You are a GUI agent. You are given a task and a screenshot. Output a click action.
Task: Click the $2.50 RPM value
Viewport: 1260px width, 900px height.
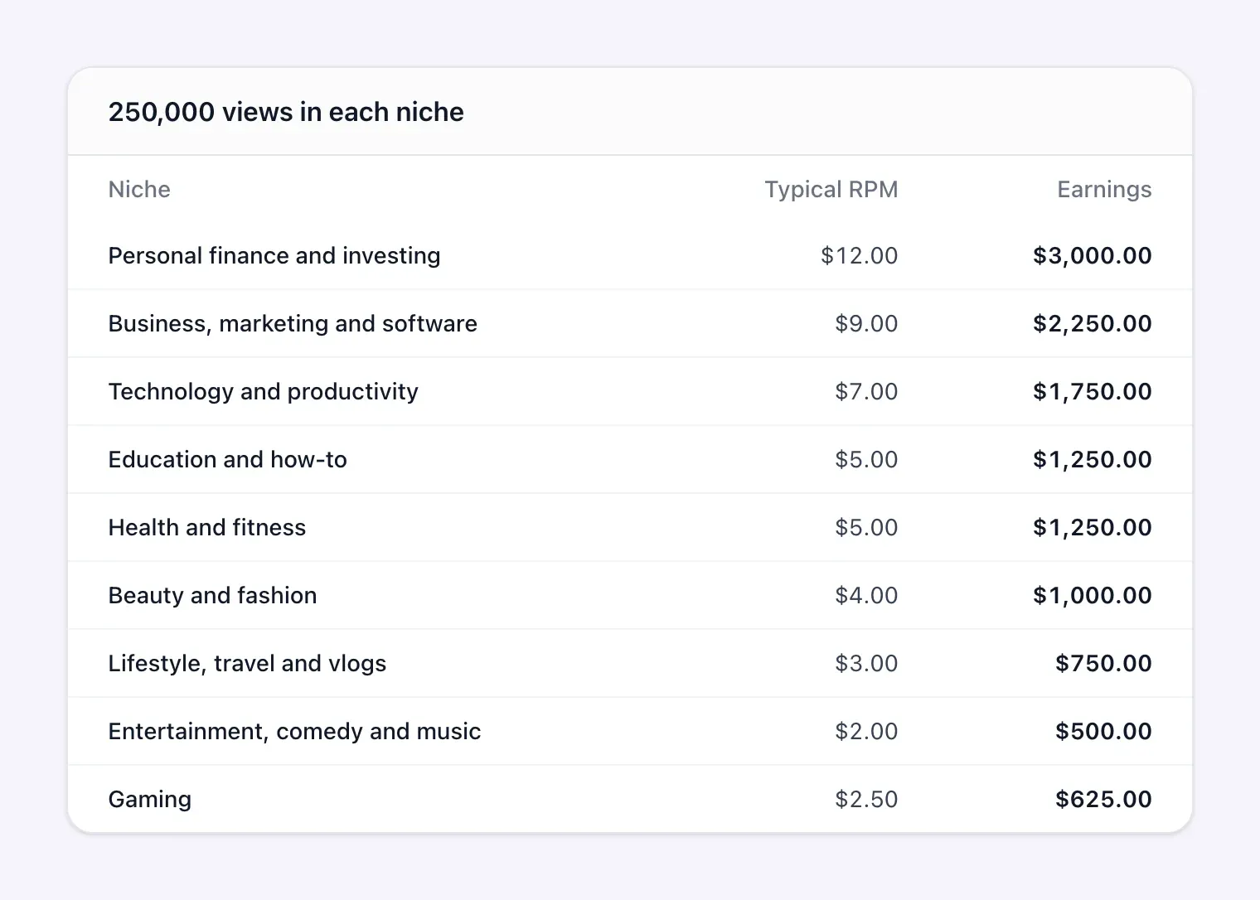pyautogui.click(x=866, y=799)
